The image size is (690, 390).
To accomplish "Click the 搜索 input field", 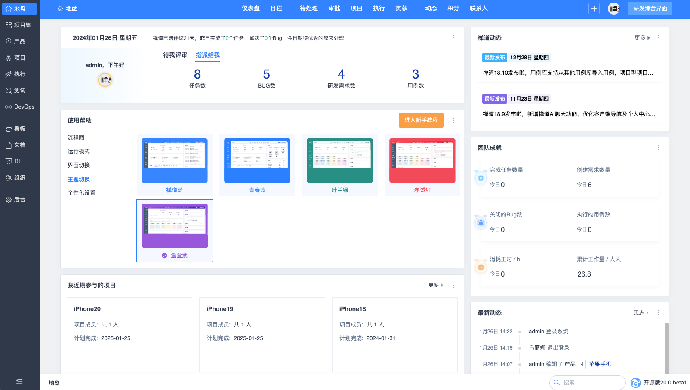I will pos(588,382).
